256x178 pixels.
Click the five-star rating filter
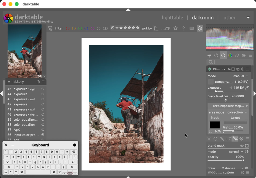click(137, 28)
